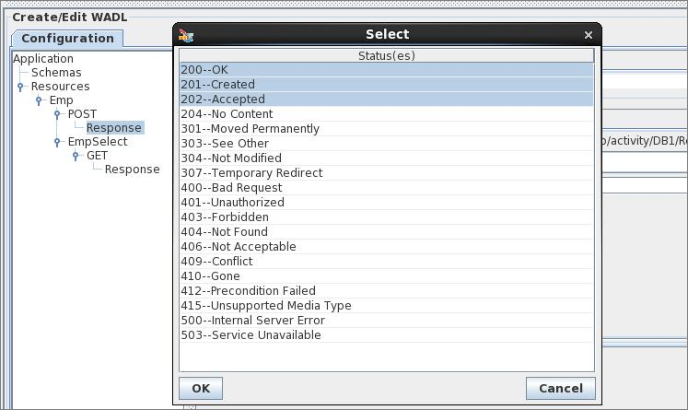Select Schemas in the Application tree
The image size is (688, 410).
point(56,73)
